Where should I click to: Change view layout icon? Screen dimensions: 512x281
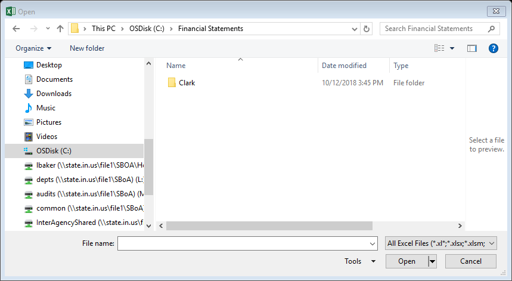click(439, 48)
